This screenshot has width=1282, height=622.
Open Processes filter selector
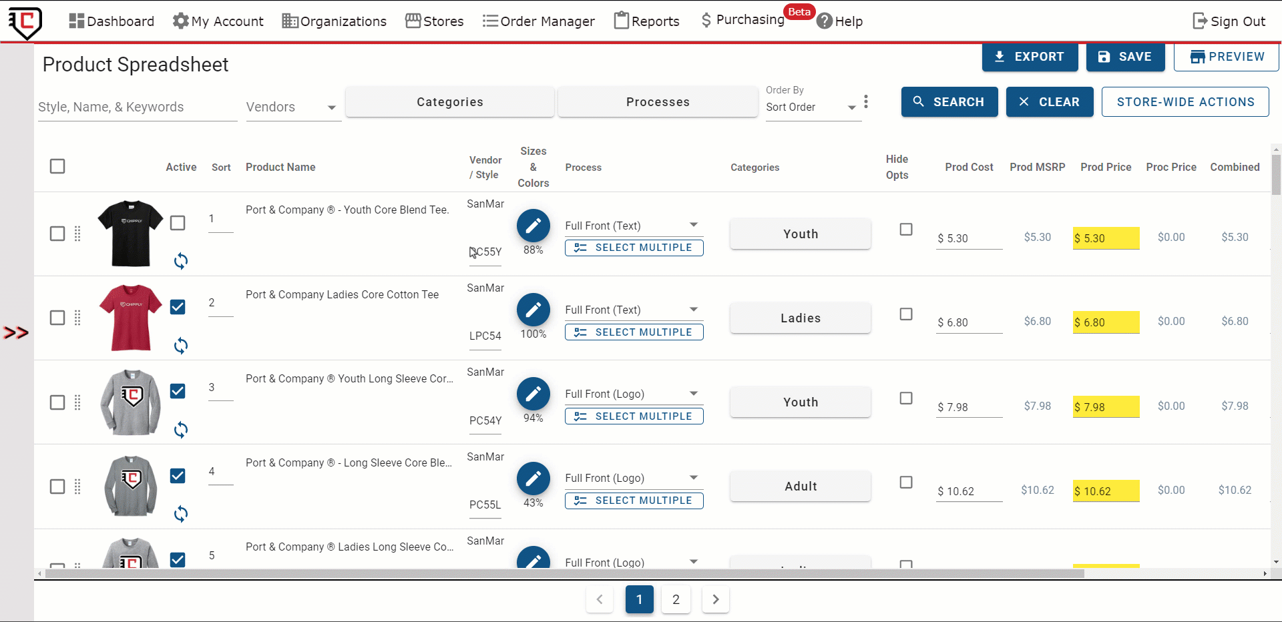[x=658, y=102]
